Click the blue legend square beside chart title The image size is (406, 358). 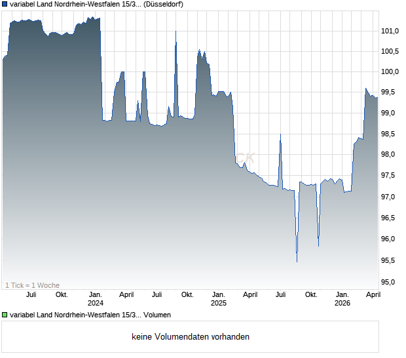click(5, 5)
